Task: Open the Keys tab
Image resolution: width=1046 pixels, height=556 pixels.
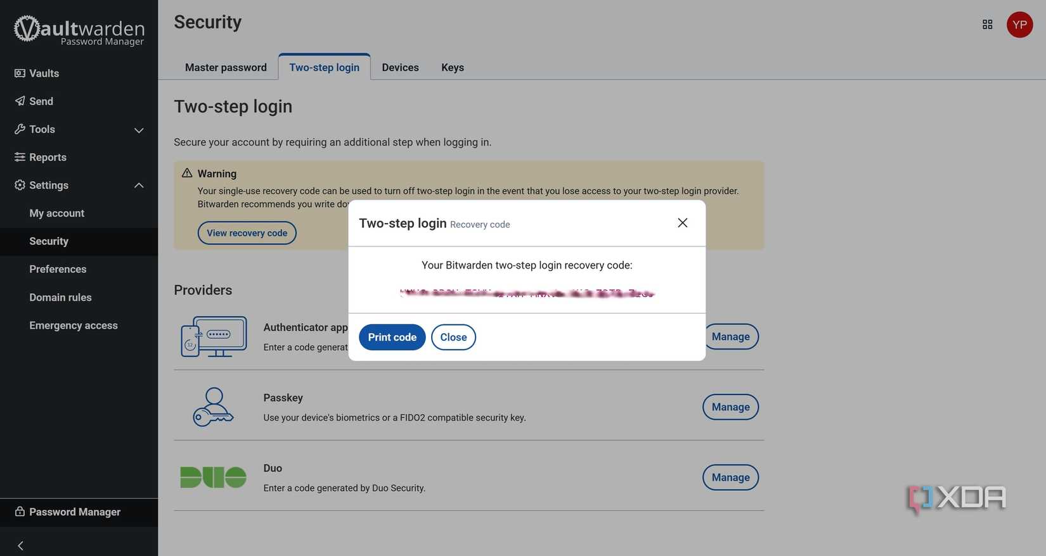Action: click(453, 68)
